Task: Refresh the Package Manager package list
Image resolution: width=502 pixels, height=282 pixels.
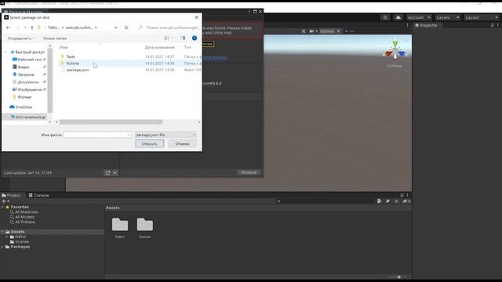Action: 108,173
